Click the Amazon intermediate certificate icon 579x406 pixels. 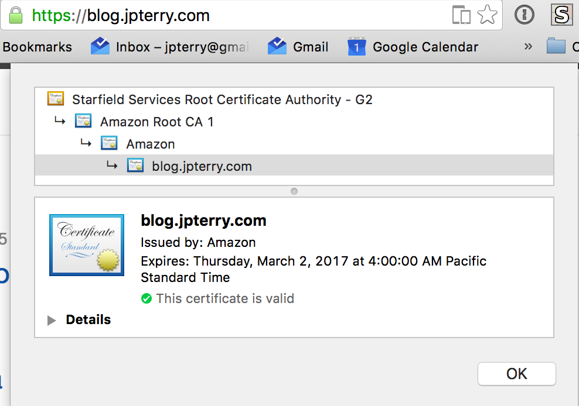coord(109,143)
